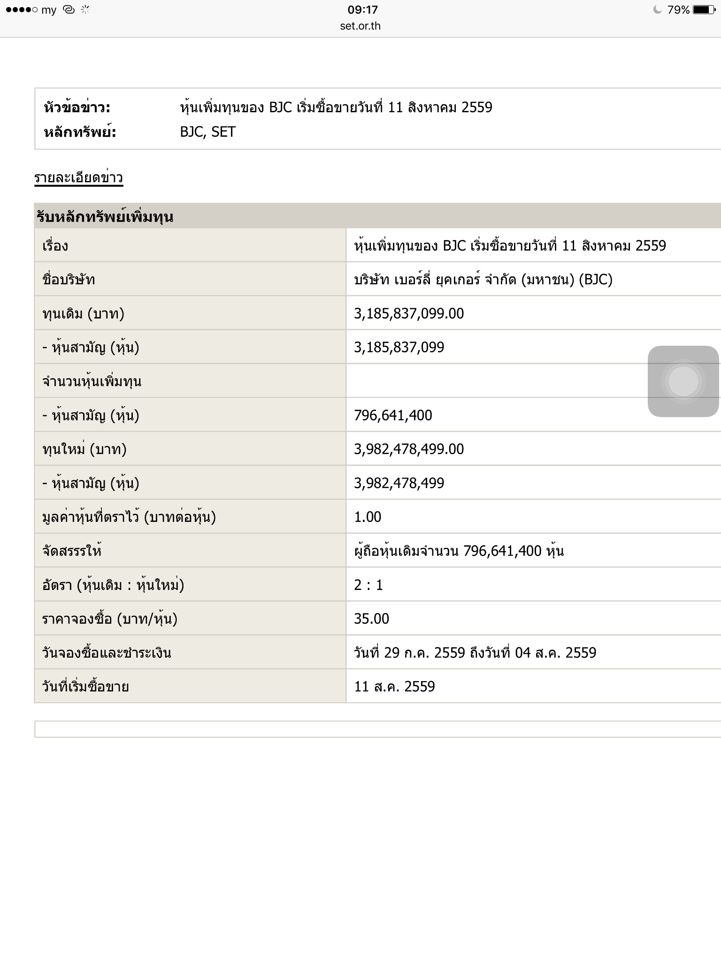Select company name บริษัท เบอร์ลี่ ยุคเกอร์ cell

(x=483, y=279)
